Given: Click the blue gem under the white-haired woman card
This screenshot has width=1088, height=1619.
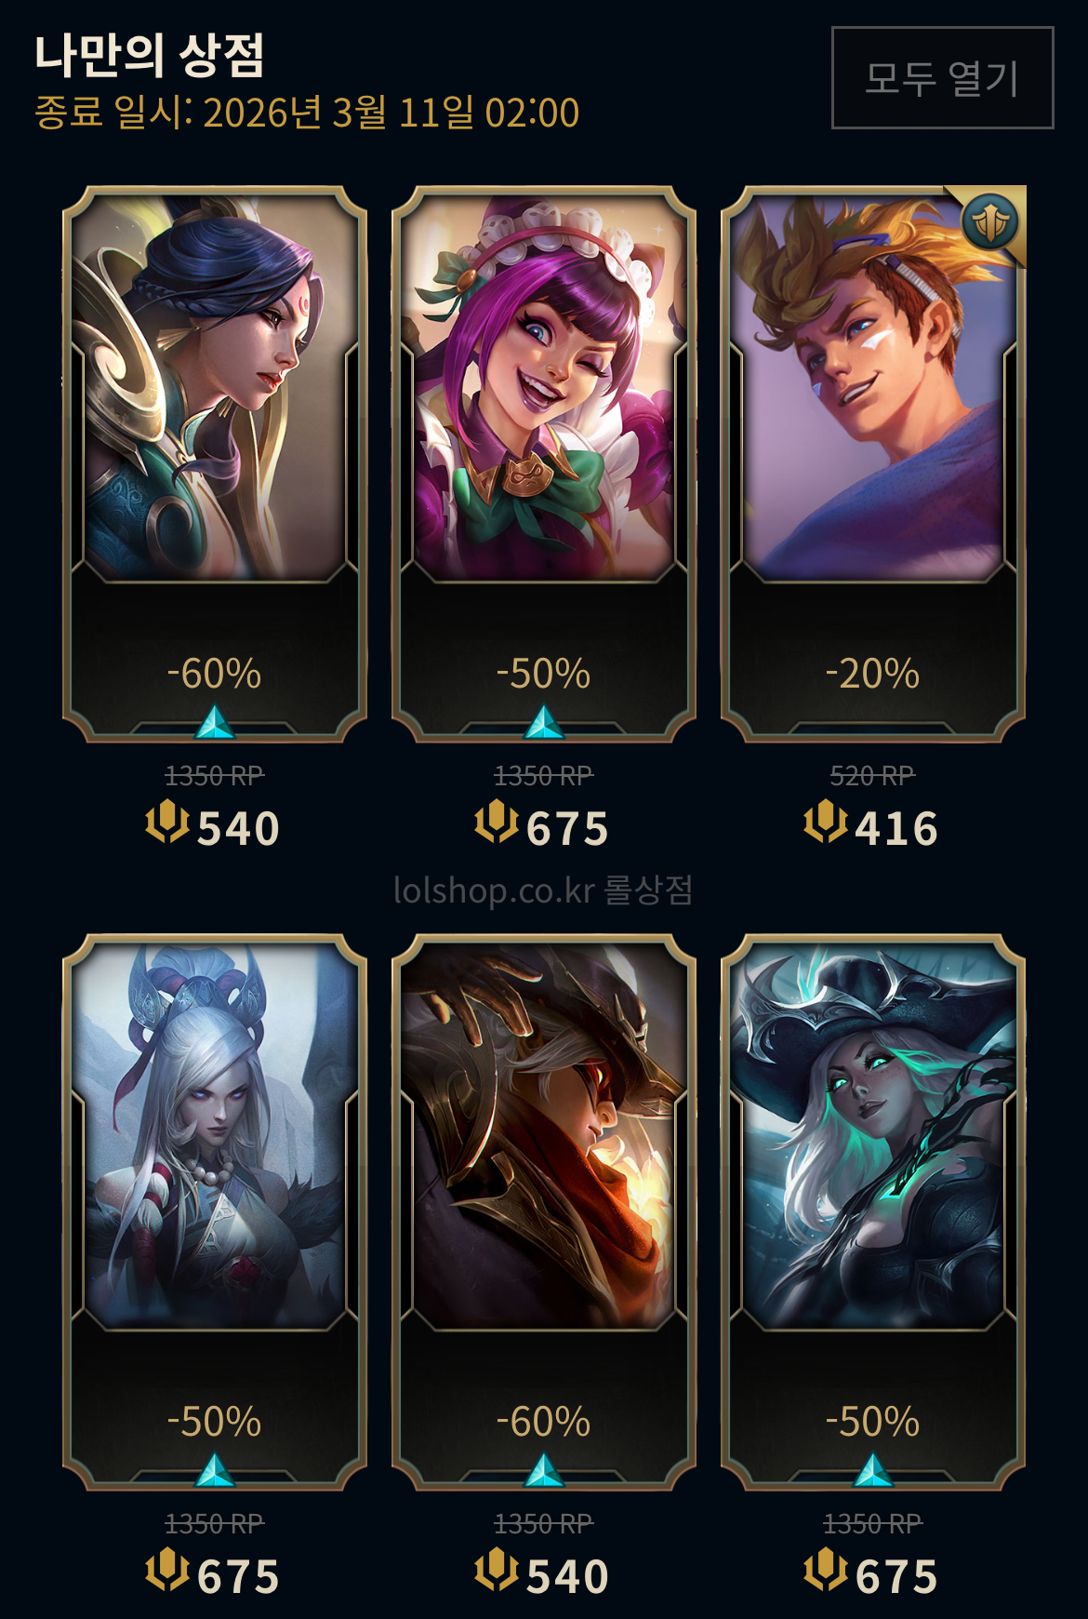Looking at the screenshot, I should [215, 1471].
